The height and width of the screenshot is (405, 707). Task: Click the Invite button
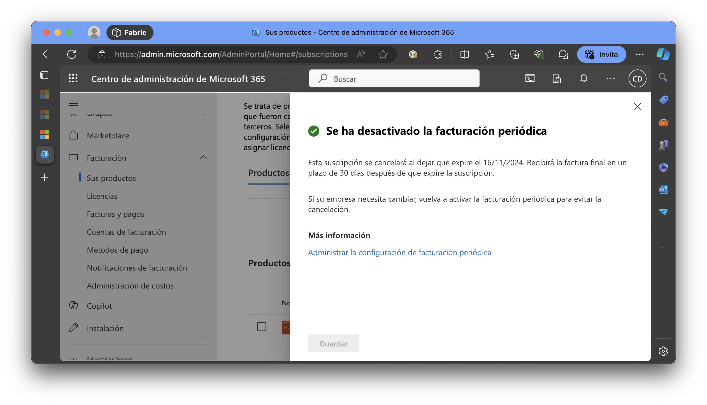(x=601, y=54)
